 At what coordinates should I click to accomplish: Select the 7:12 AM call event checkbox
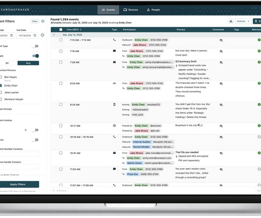coord(61,40)
